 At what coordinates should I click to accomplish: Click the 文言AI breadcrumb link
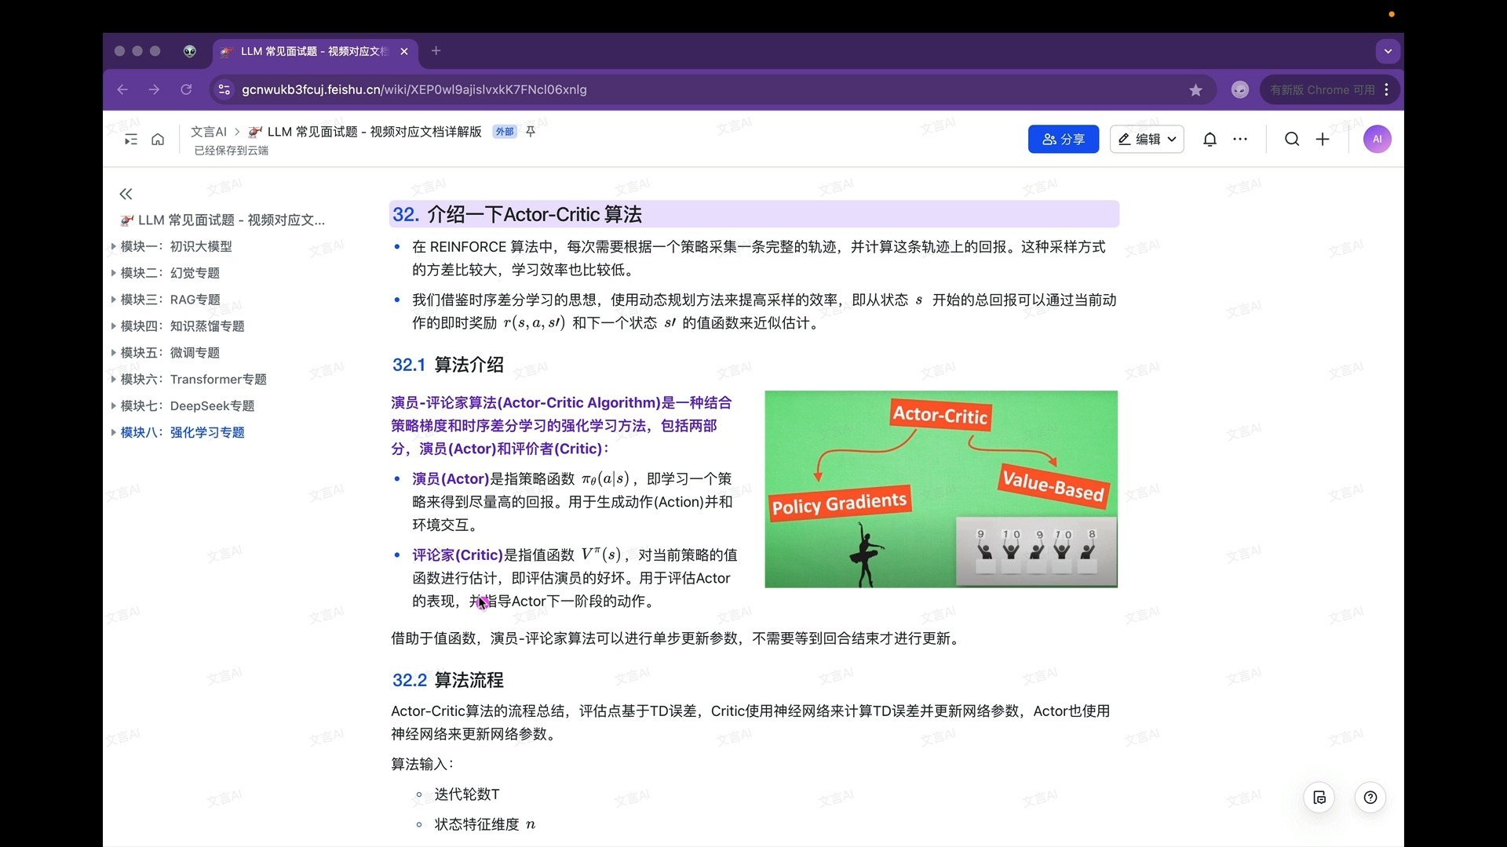(209, 132)
